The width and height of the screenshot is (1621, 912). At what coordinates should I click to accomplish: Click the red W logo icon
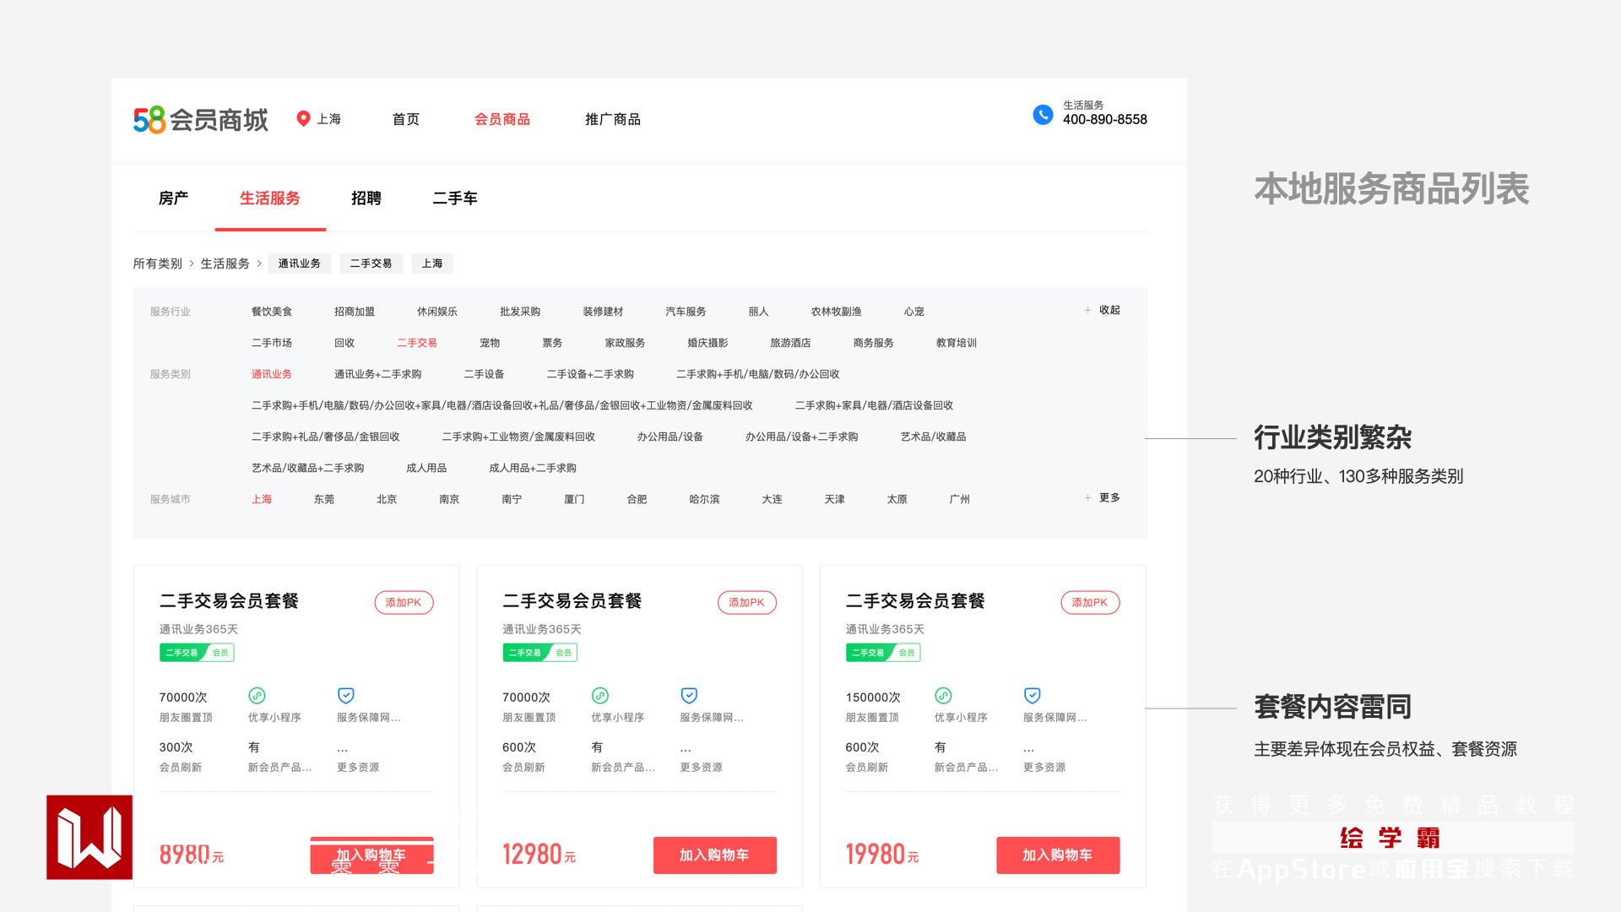89,837
